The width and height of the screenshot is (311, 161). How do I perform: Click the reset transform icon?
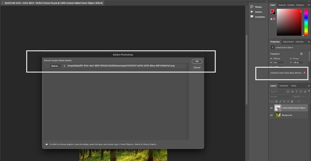[x=301, y=54]
